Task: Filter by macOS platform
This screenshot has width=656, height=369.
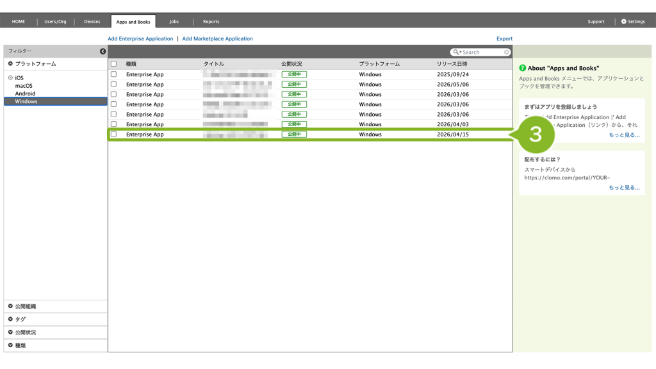Action: pos(24,86)
